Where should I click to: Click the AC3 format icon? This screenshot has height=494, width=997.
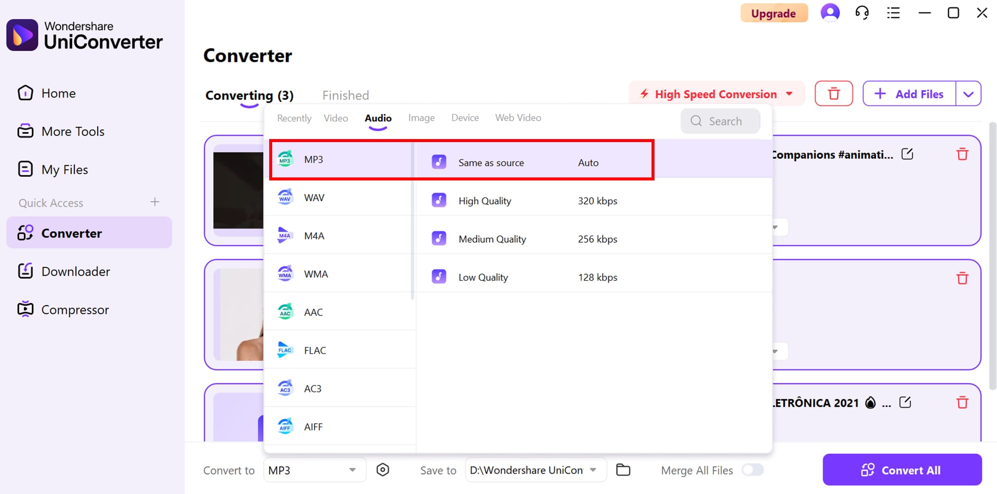285,388
